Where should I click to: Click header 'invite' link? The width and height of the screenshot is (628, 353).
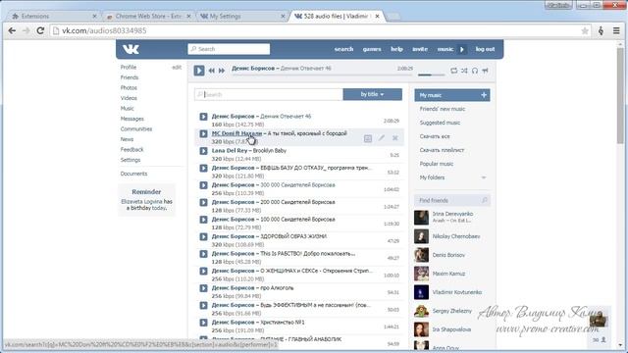pos(420,49)
